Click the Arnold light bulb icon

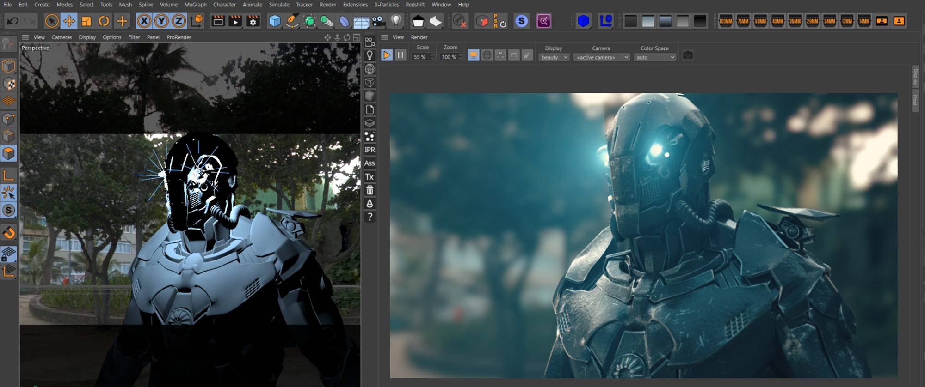pos(370,55)
